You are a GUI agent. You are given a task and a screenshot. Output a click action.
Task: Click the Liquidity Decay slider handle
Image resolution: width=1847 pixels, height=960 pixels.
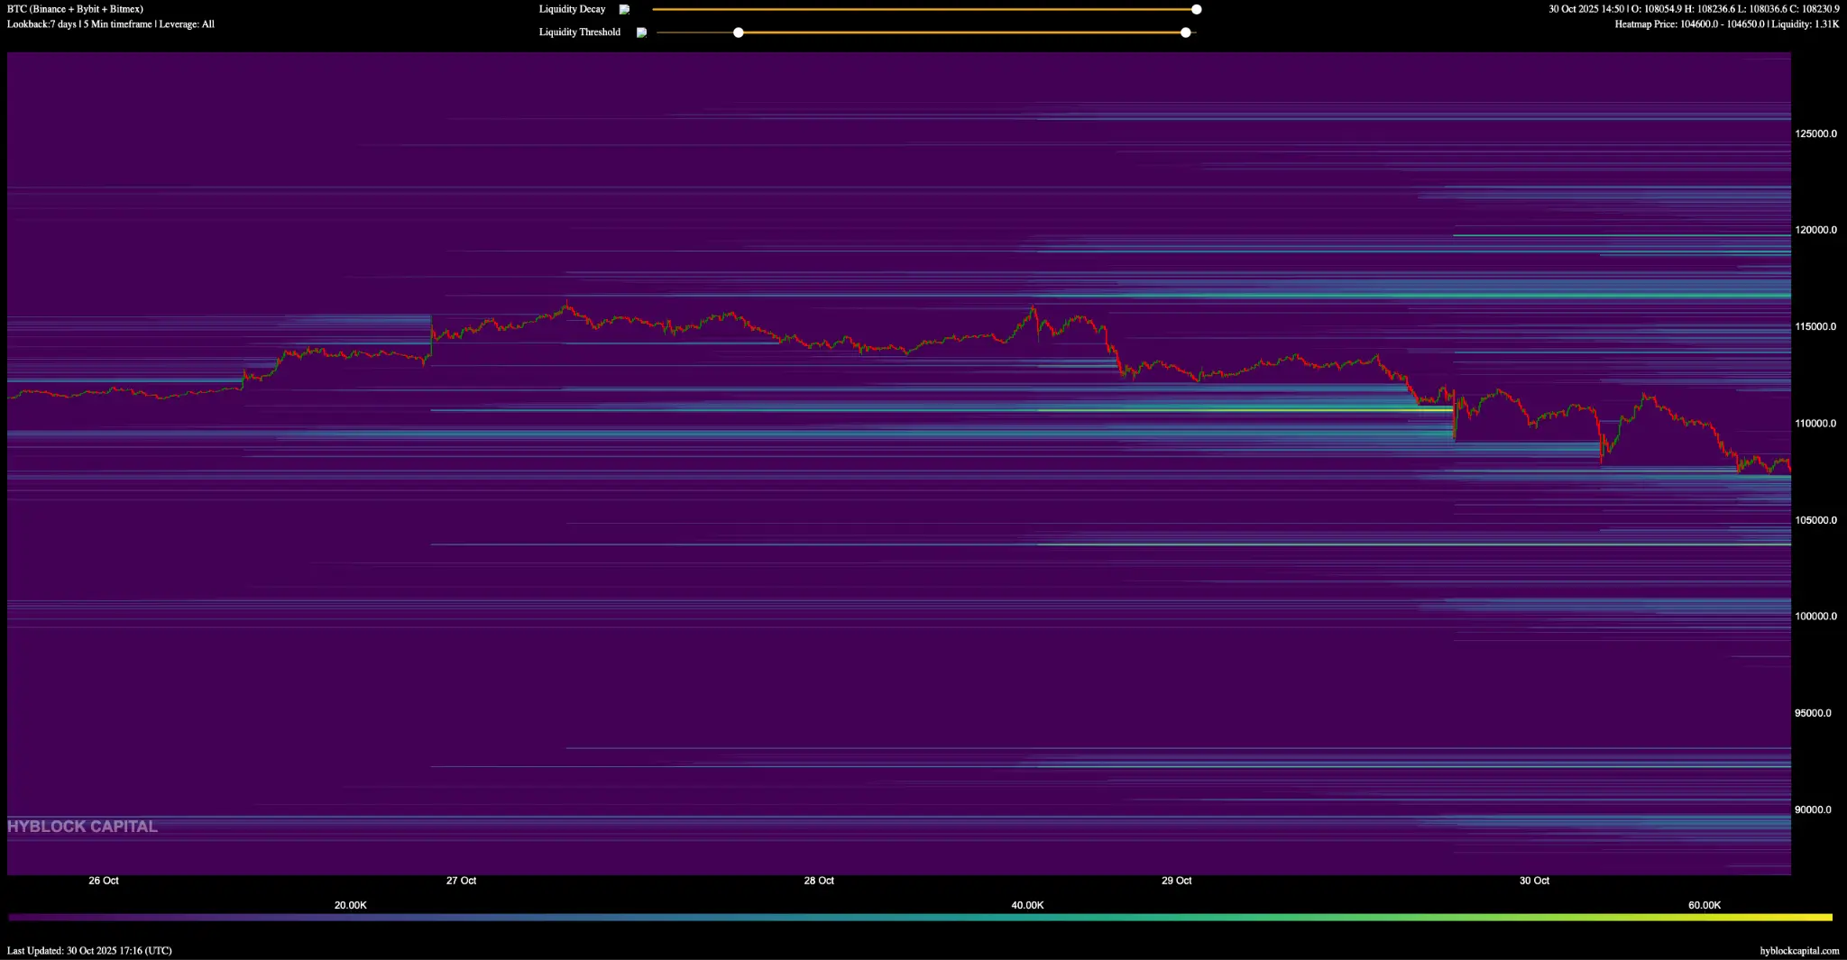point(1197,9)
